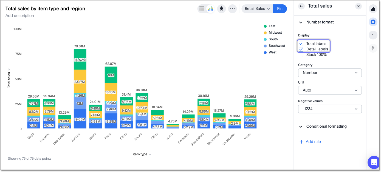Image resolution: width=381 pixels, height=172 pixels.
Task: Switch to table view icon
Action: click(x=202, y=8)
